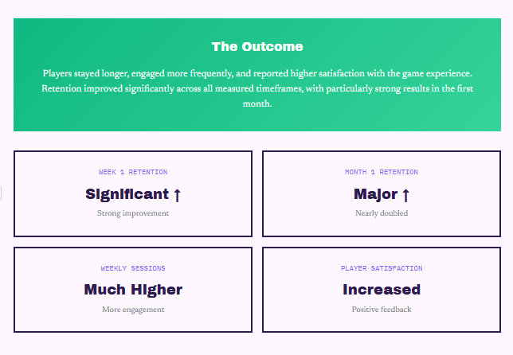Click the 'More engagement' caption

(133, 309)
